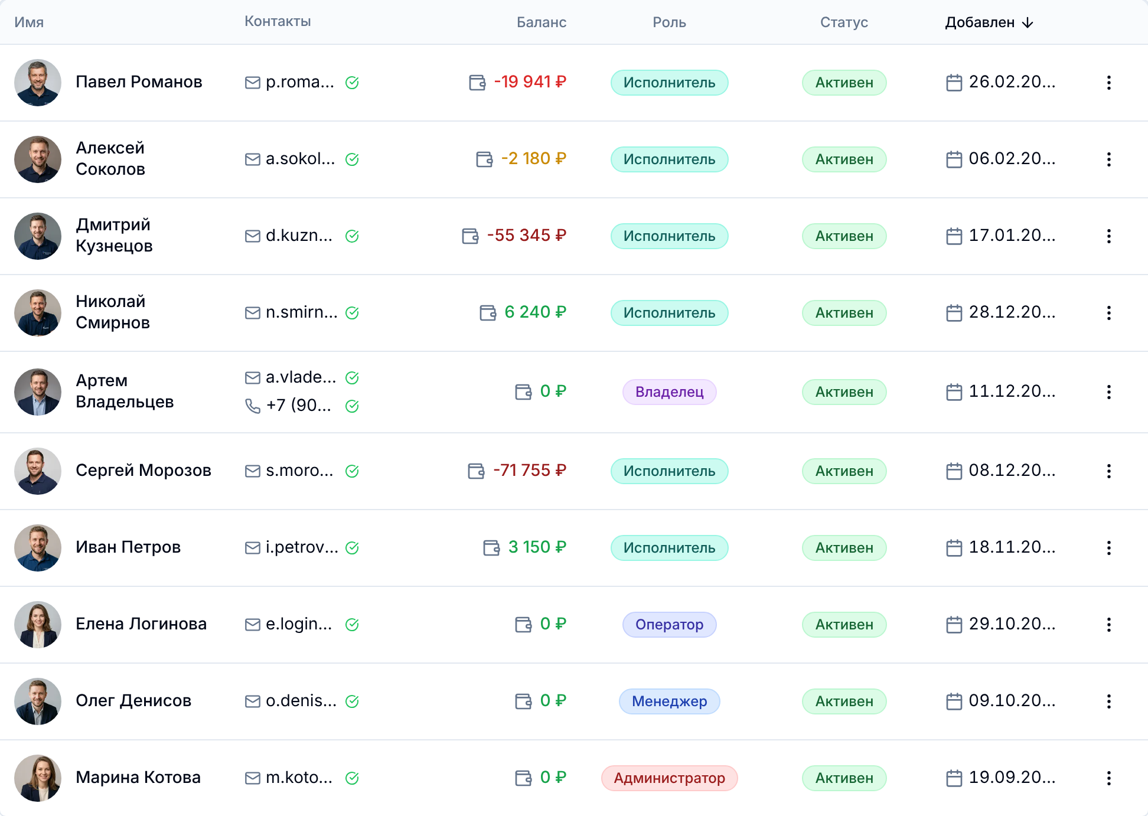This screenshot has width=1148, height=816.
Task: Open the three-dot menu for Сергей Морозов
Action: pos(1108,471)
